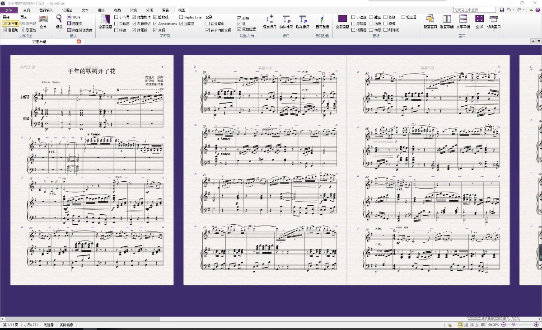Toggle Attachment Lines (附属线) checkbox
The image size is (542, 330).
[134, 30]
